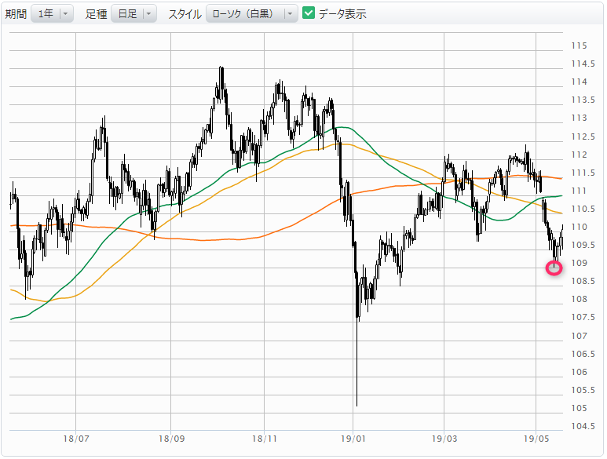607x459 pixels.
Task: Open the 足種 日足 candle interval dropdown
Action: (133, 14)
